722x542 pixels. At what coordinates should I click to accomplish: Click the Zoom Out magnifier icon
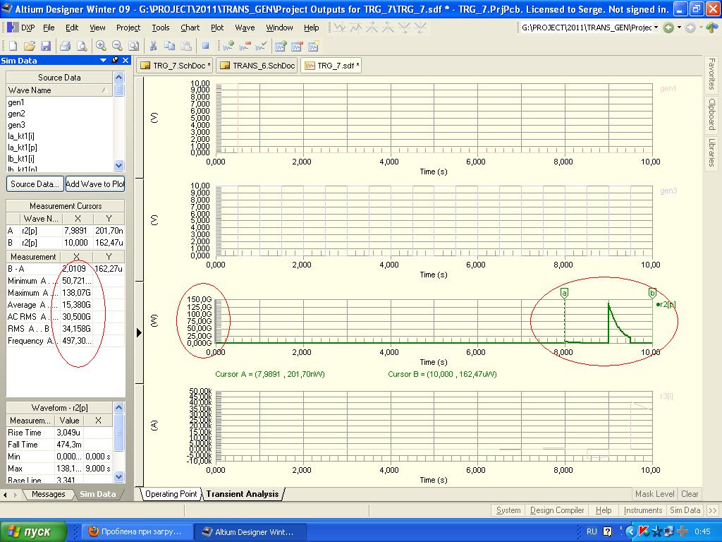click(x=118, y=46)
